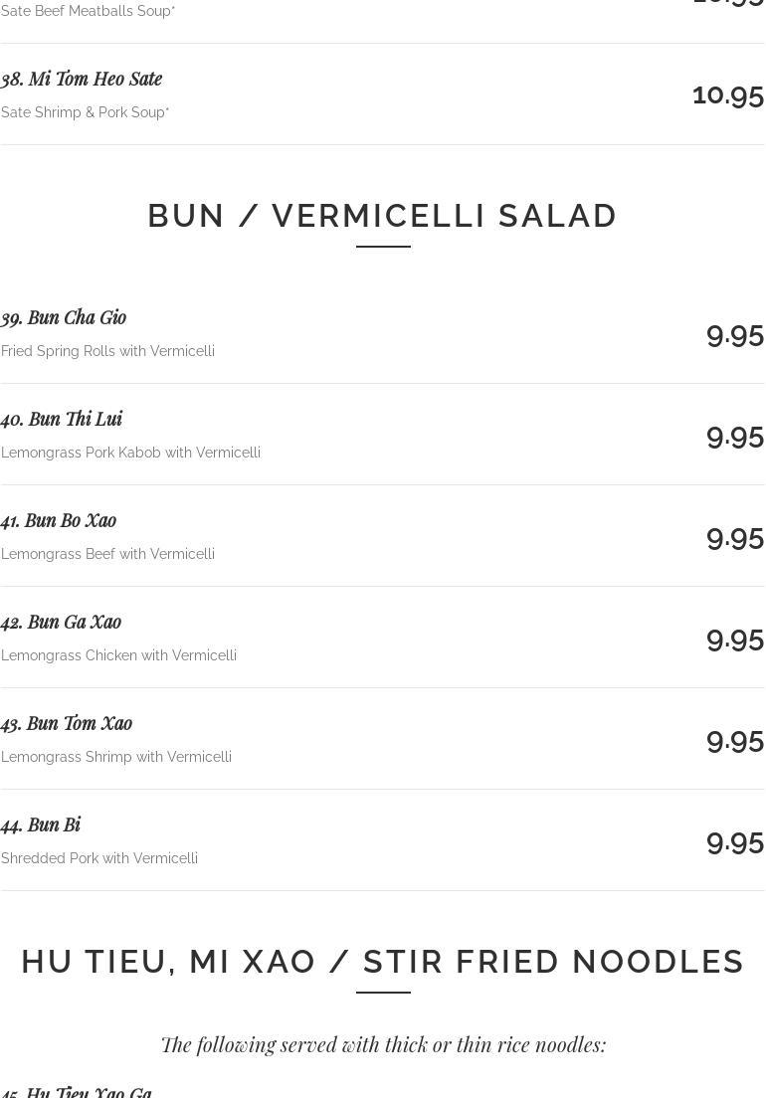Click the 'thick or thin rice noodles' note
Screen dimensions: 766x1098
[x=383, y=1044]
